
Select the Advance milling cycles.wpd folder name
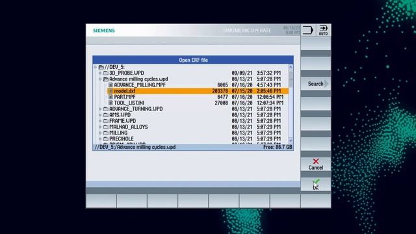click(x=138, y=79)
